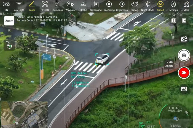Select the Zoom camera view
193x128 pixels.
(x=9, y=21)
